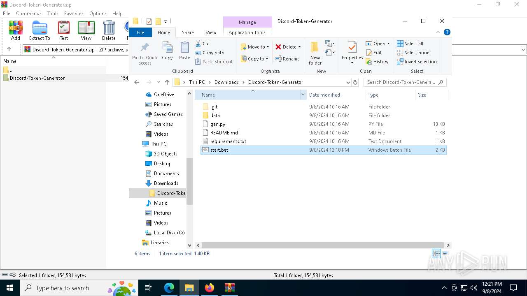The width and height of the screenshot is (527, 296).
Task: Go up to parent folder in Explorer
Action: point(167,82)
